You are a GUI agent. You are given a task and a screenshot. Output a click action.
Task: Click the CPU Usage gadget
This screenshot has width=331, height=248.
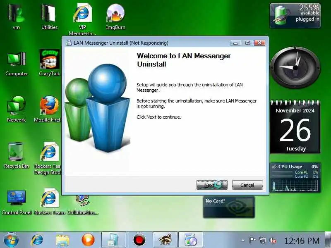click(x=295, y=178)
